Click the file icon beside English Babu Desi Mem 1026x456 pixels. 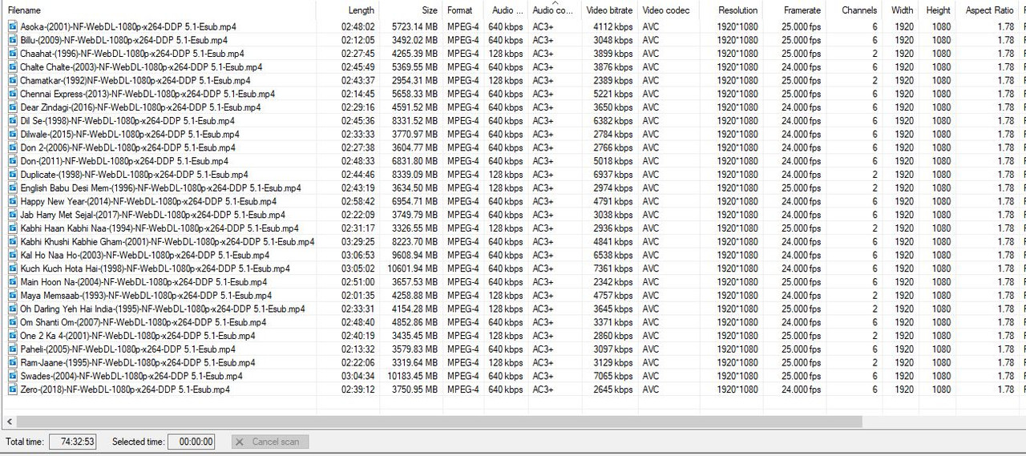click(x=13, y=188)
